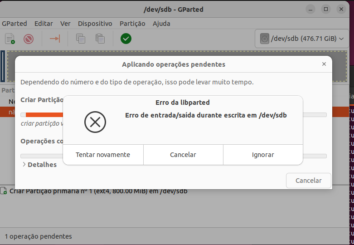Open the /dev/sdb (476.71 GiB) device dropdown
The width and height of the screenshot is (354, 245).
point(302,39)
